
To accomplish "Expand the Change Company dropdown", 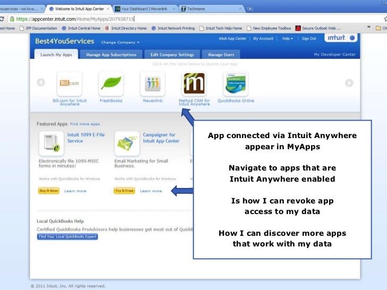I will tap(120, 42).
